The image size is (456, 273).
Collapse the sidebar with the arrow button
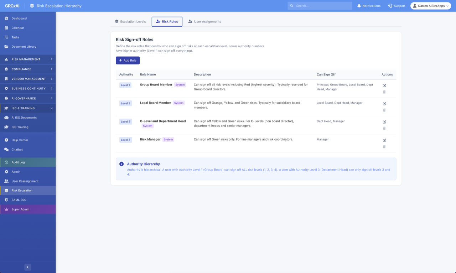[x=28, y=267]
